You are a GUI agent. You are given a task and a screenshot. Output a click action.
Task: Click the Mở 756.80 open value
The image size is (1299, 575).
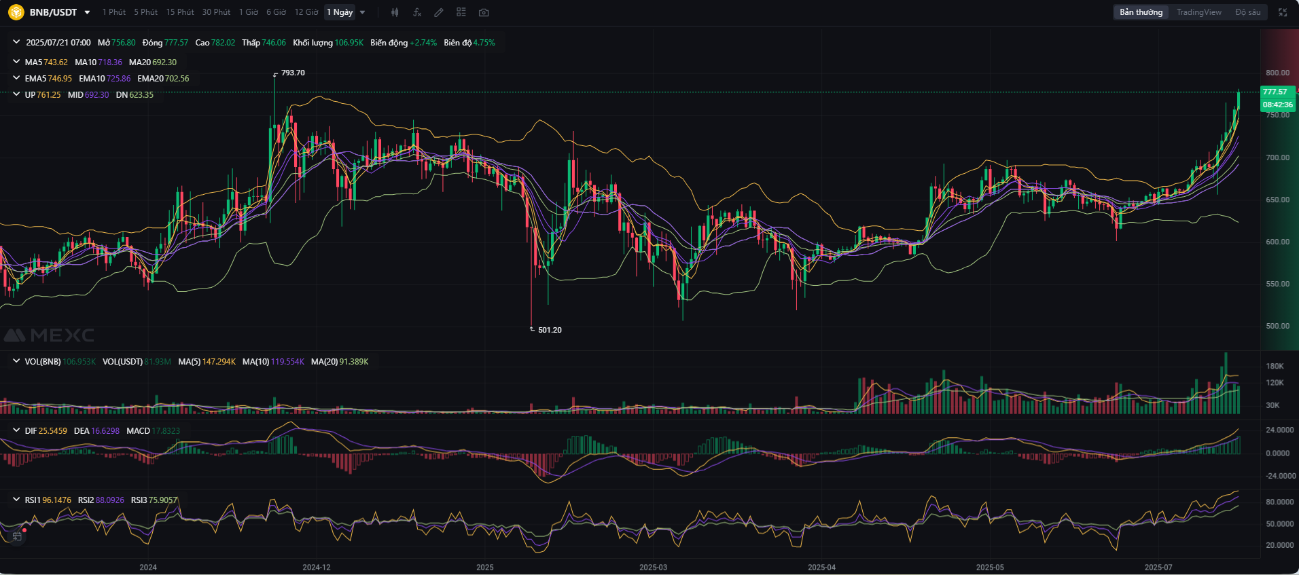pos(116,42)
